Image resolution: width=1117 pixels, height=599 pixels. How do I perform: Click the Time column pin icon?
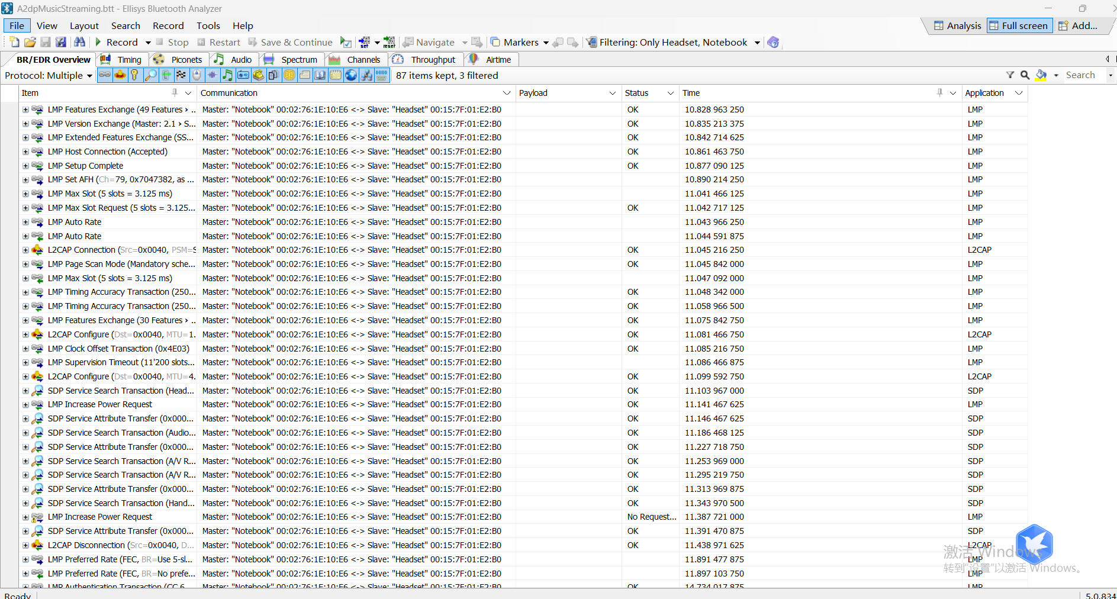click(x=940, y=93)
